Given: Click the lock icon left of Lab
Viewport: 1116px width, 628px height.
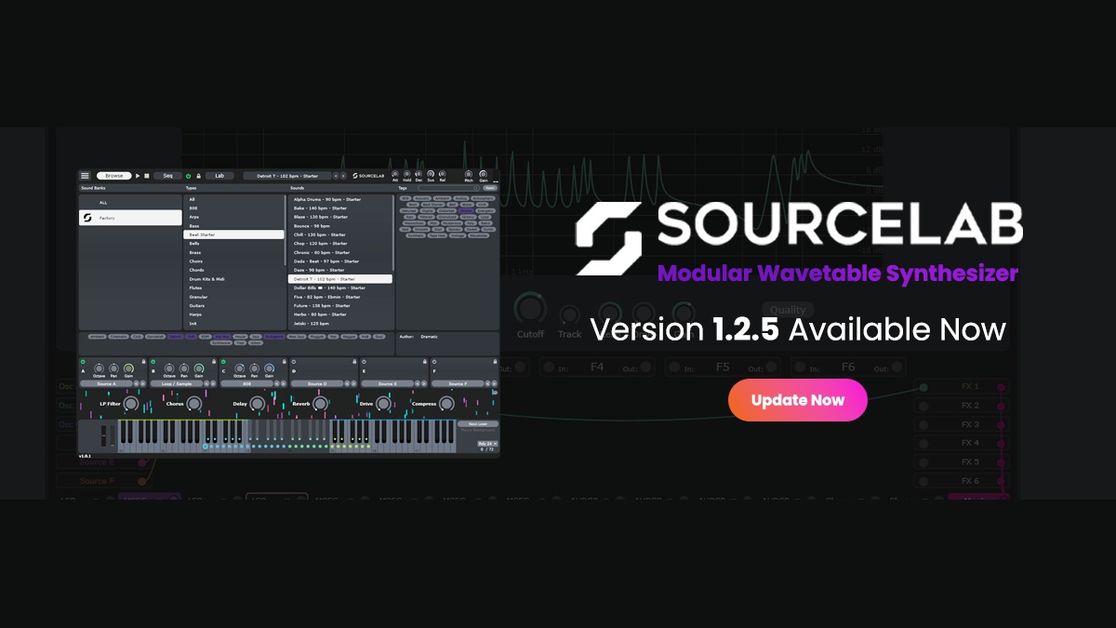Looking at the screenshot, I should click(197, 175).
